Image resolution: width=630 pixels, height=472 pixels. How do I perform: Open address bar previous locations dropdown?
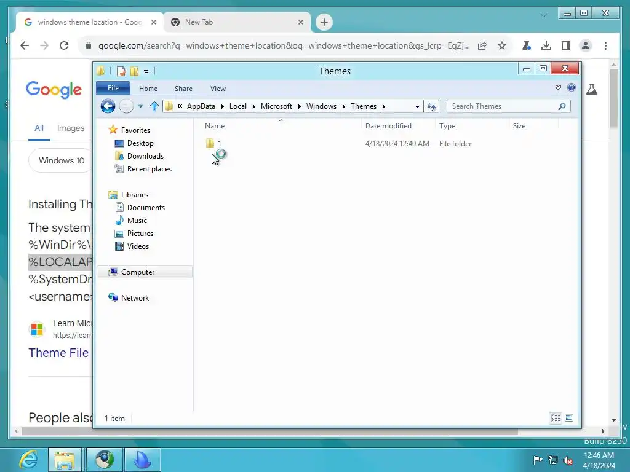coord(417,106)
